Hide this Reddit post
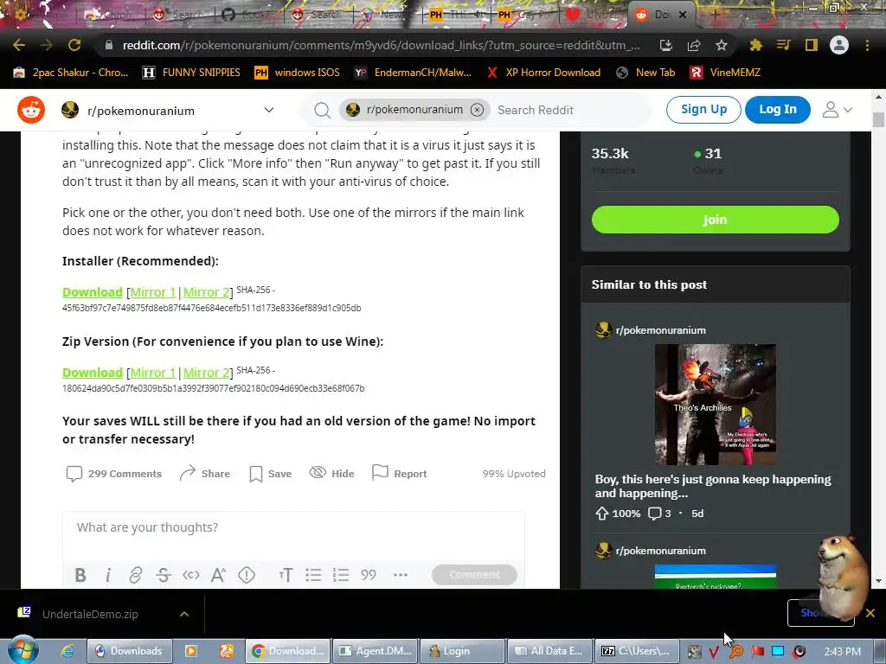886x664 pixels. 331,473
